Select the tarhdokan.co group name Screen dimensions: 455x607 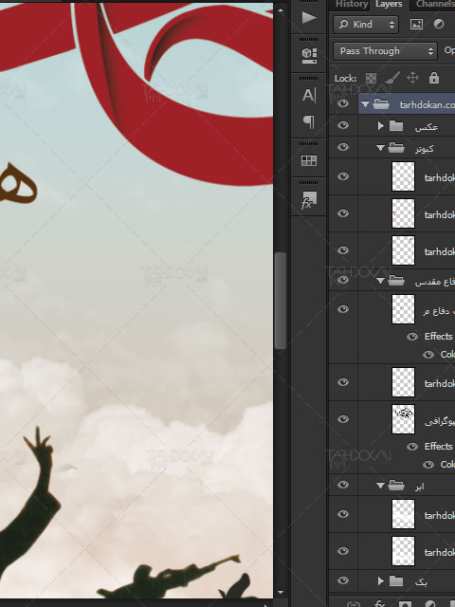[428, 104]
